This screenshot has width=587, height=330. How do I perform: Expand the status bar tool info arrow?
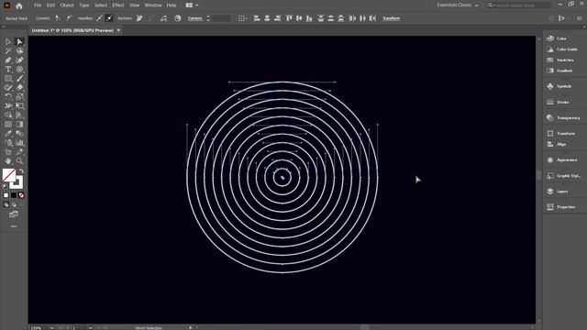point(191,328)
